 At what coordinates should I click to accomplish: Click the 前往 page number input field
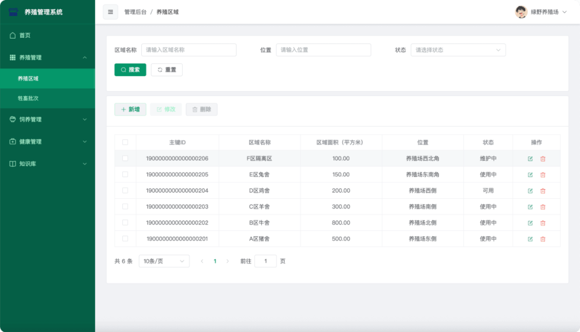pos(265,261)
